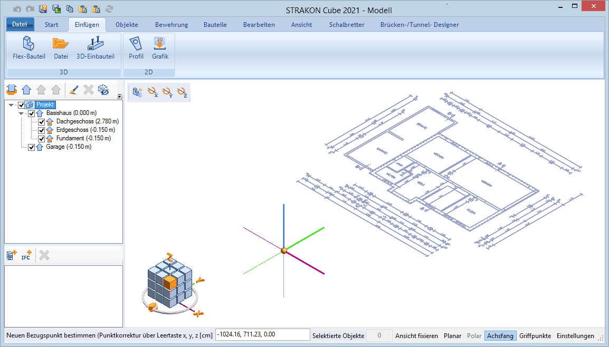Uncheck the Fundament checkbox
This screenshot has height=347, width=609.
[42, 139]
